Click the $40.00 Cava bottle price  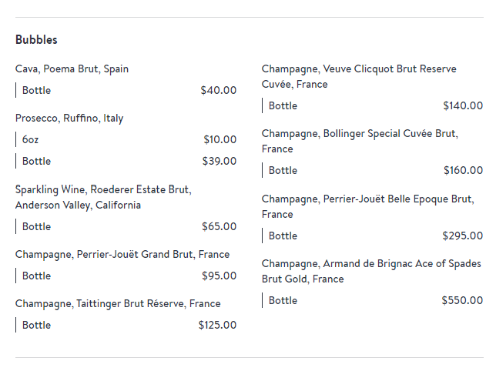coord(219,90)
